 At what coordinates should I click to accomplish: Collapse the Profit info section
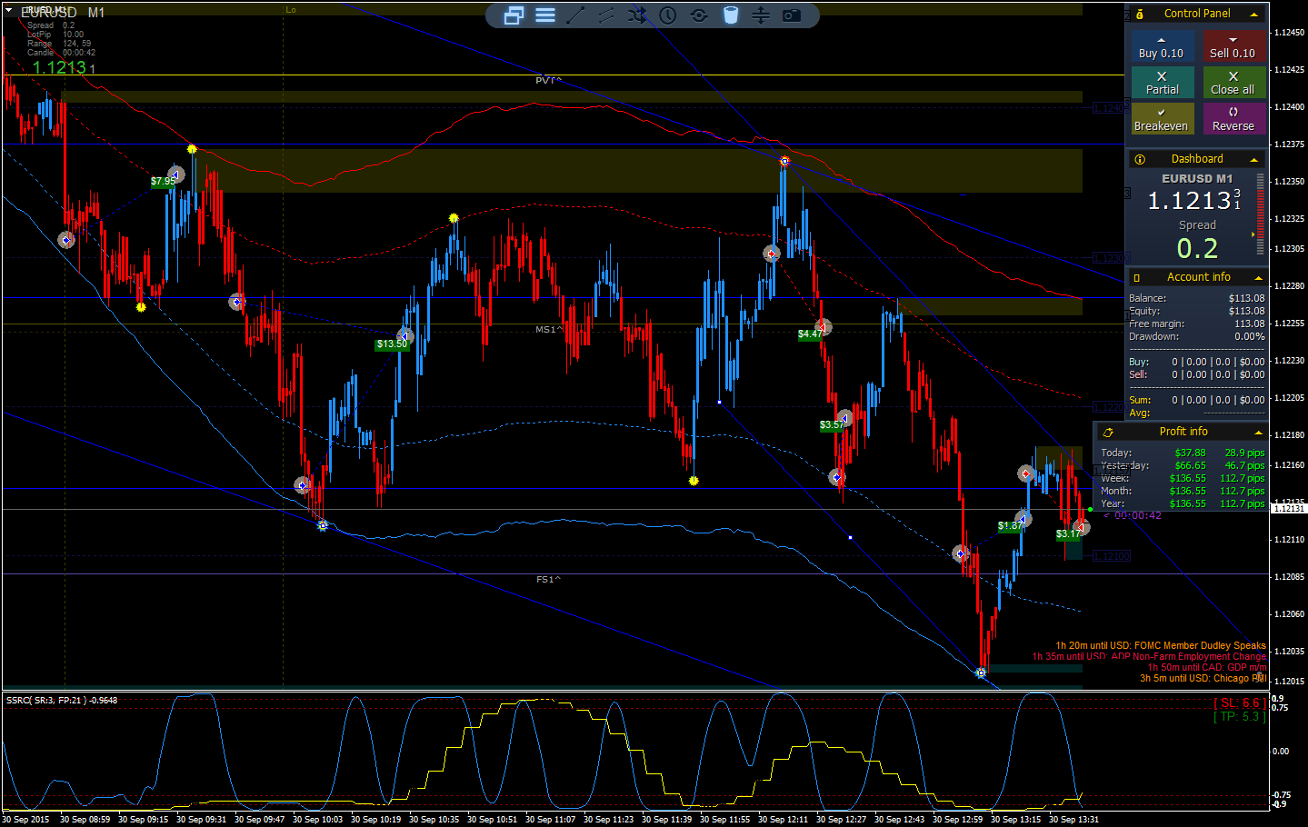click(1258, 433)
